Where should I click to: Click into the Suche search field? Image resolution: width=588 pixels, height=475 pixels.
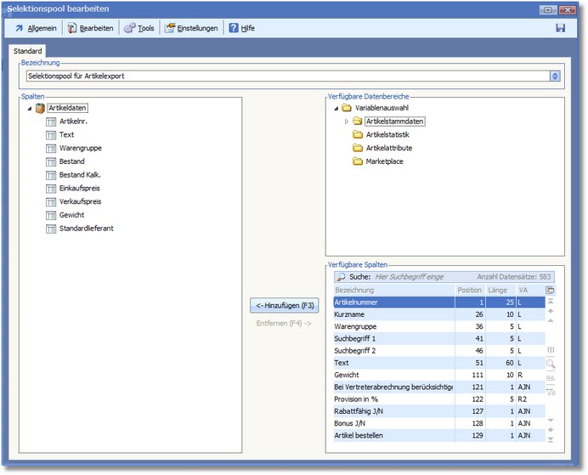click(408, 277)
